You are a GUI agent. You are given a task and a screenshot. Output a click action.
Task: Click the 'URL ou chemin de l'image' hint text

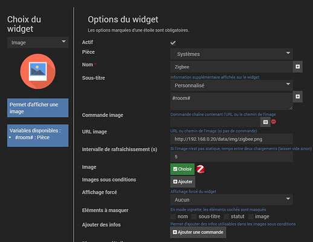(214, 131)
